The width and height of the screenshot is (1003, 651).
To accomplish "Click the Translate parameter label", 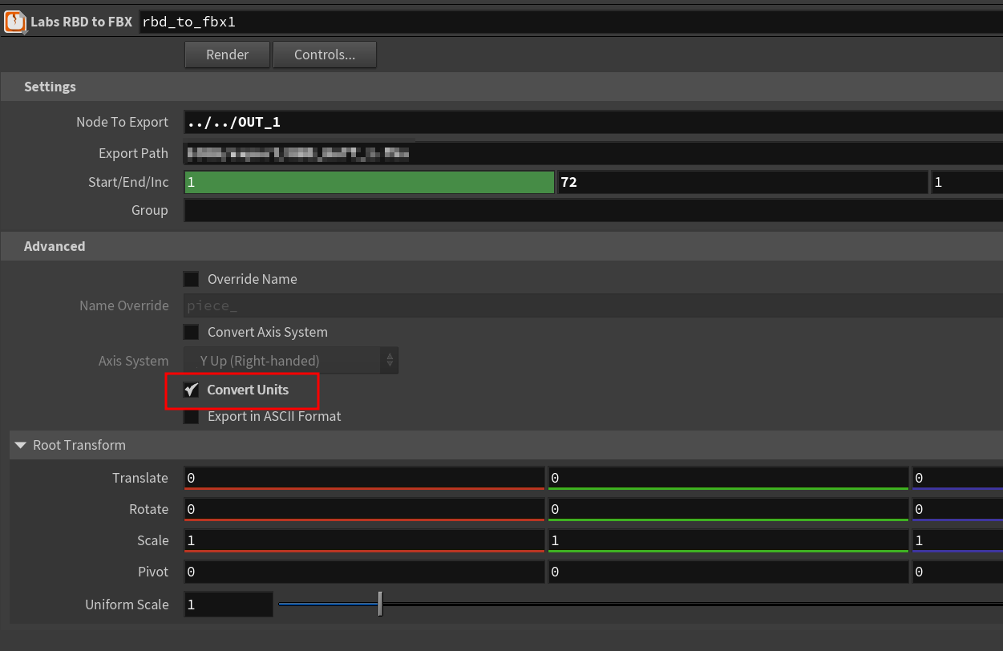I will point(140,478).
